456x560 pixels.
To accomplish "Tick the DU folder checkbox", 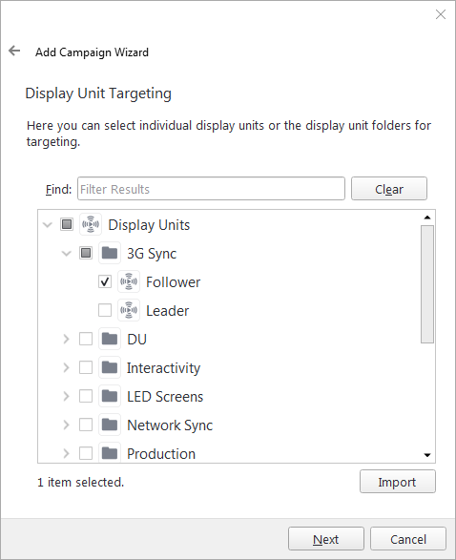I will click(86, 339).
